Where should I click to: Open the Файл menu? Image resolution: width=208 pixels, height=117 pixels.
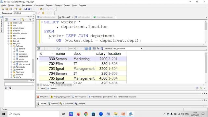pos(4,5)
